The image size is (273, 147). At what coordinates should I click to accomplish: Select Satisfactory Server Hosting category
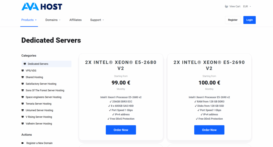[x=41, y=84]
